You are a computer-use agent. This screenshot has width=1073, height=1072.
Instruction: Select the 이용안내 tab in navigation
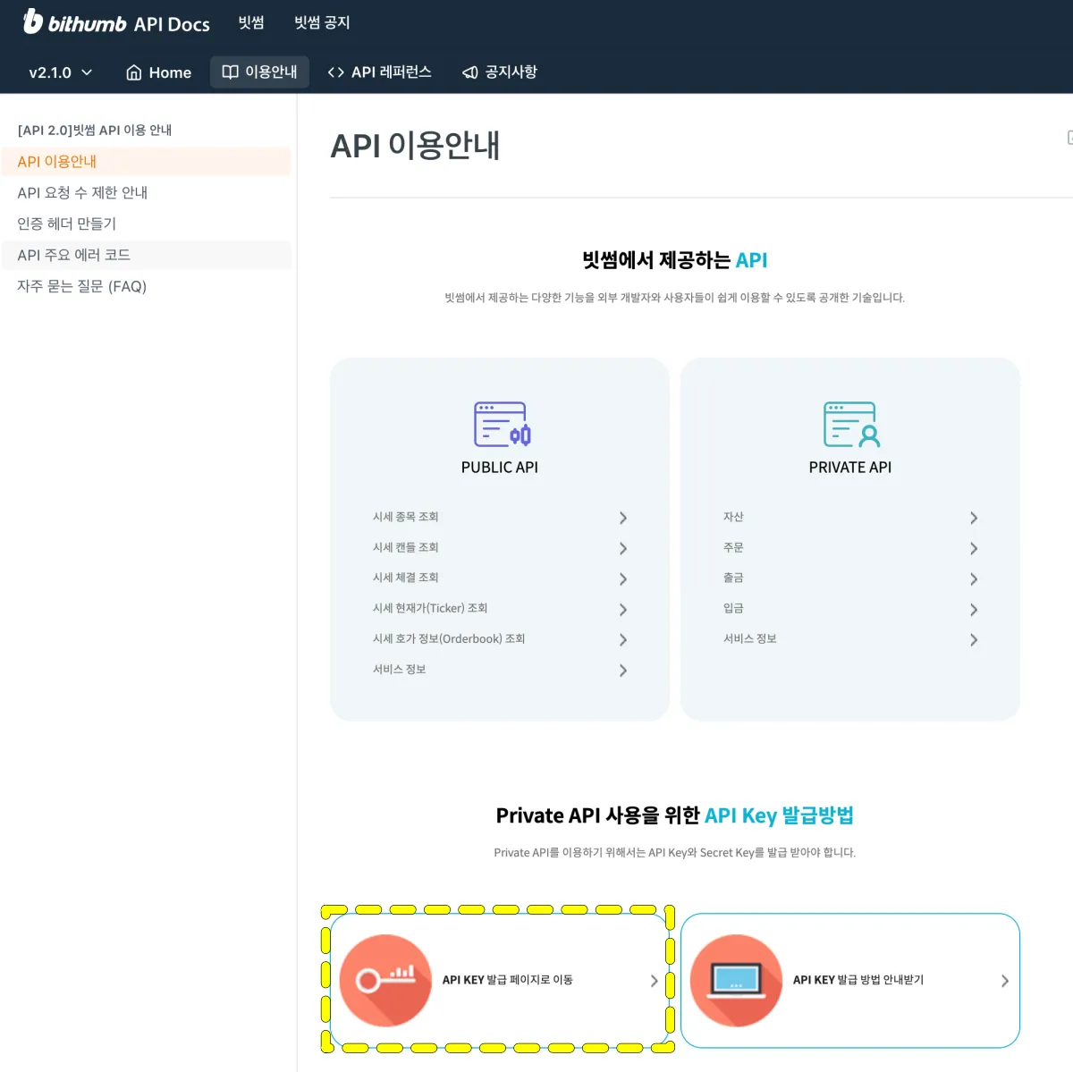[x=259, y=72]
